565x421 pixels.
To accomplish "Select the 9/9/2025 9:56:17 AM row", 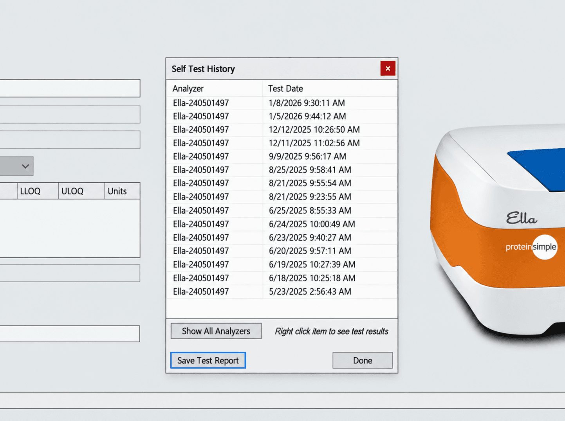I will [282, 157].
